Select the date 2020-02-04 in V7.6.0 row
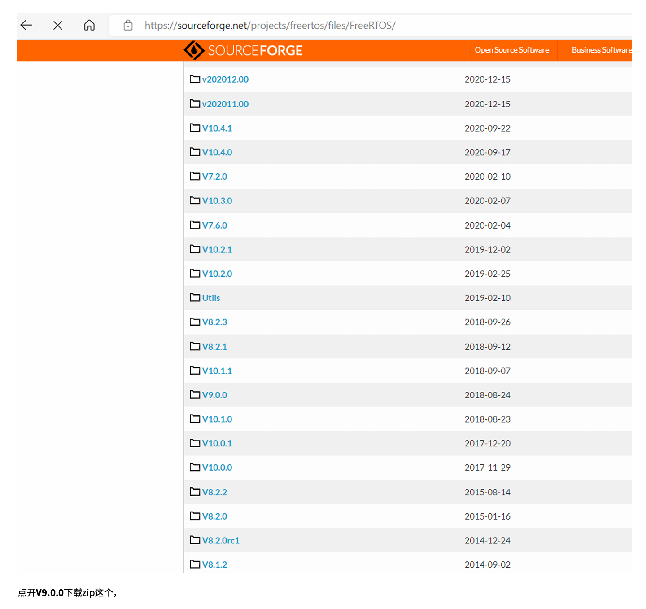646x609 pixels. pos(488,225)
